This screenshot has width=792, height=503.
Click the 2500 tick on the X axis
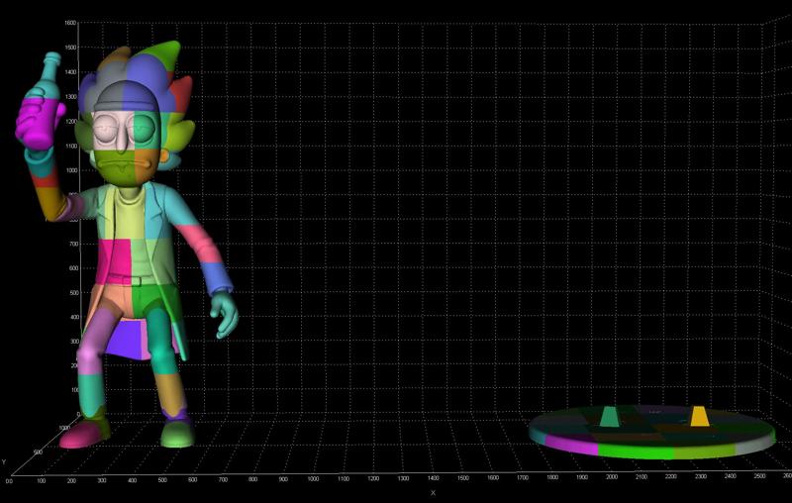pyautogui.click(x=759, y=475)
